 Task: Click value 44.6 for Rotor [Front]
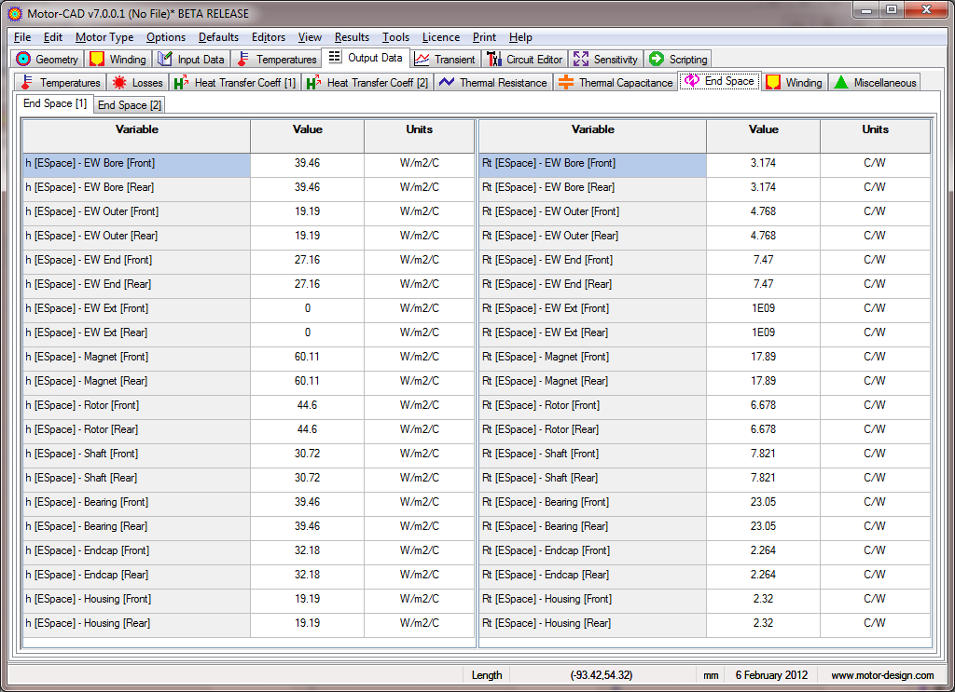[307, 405]
